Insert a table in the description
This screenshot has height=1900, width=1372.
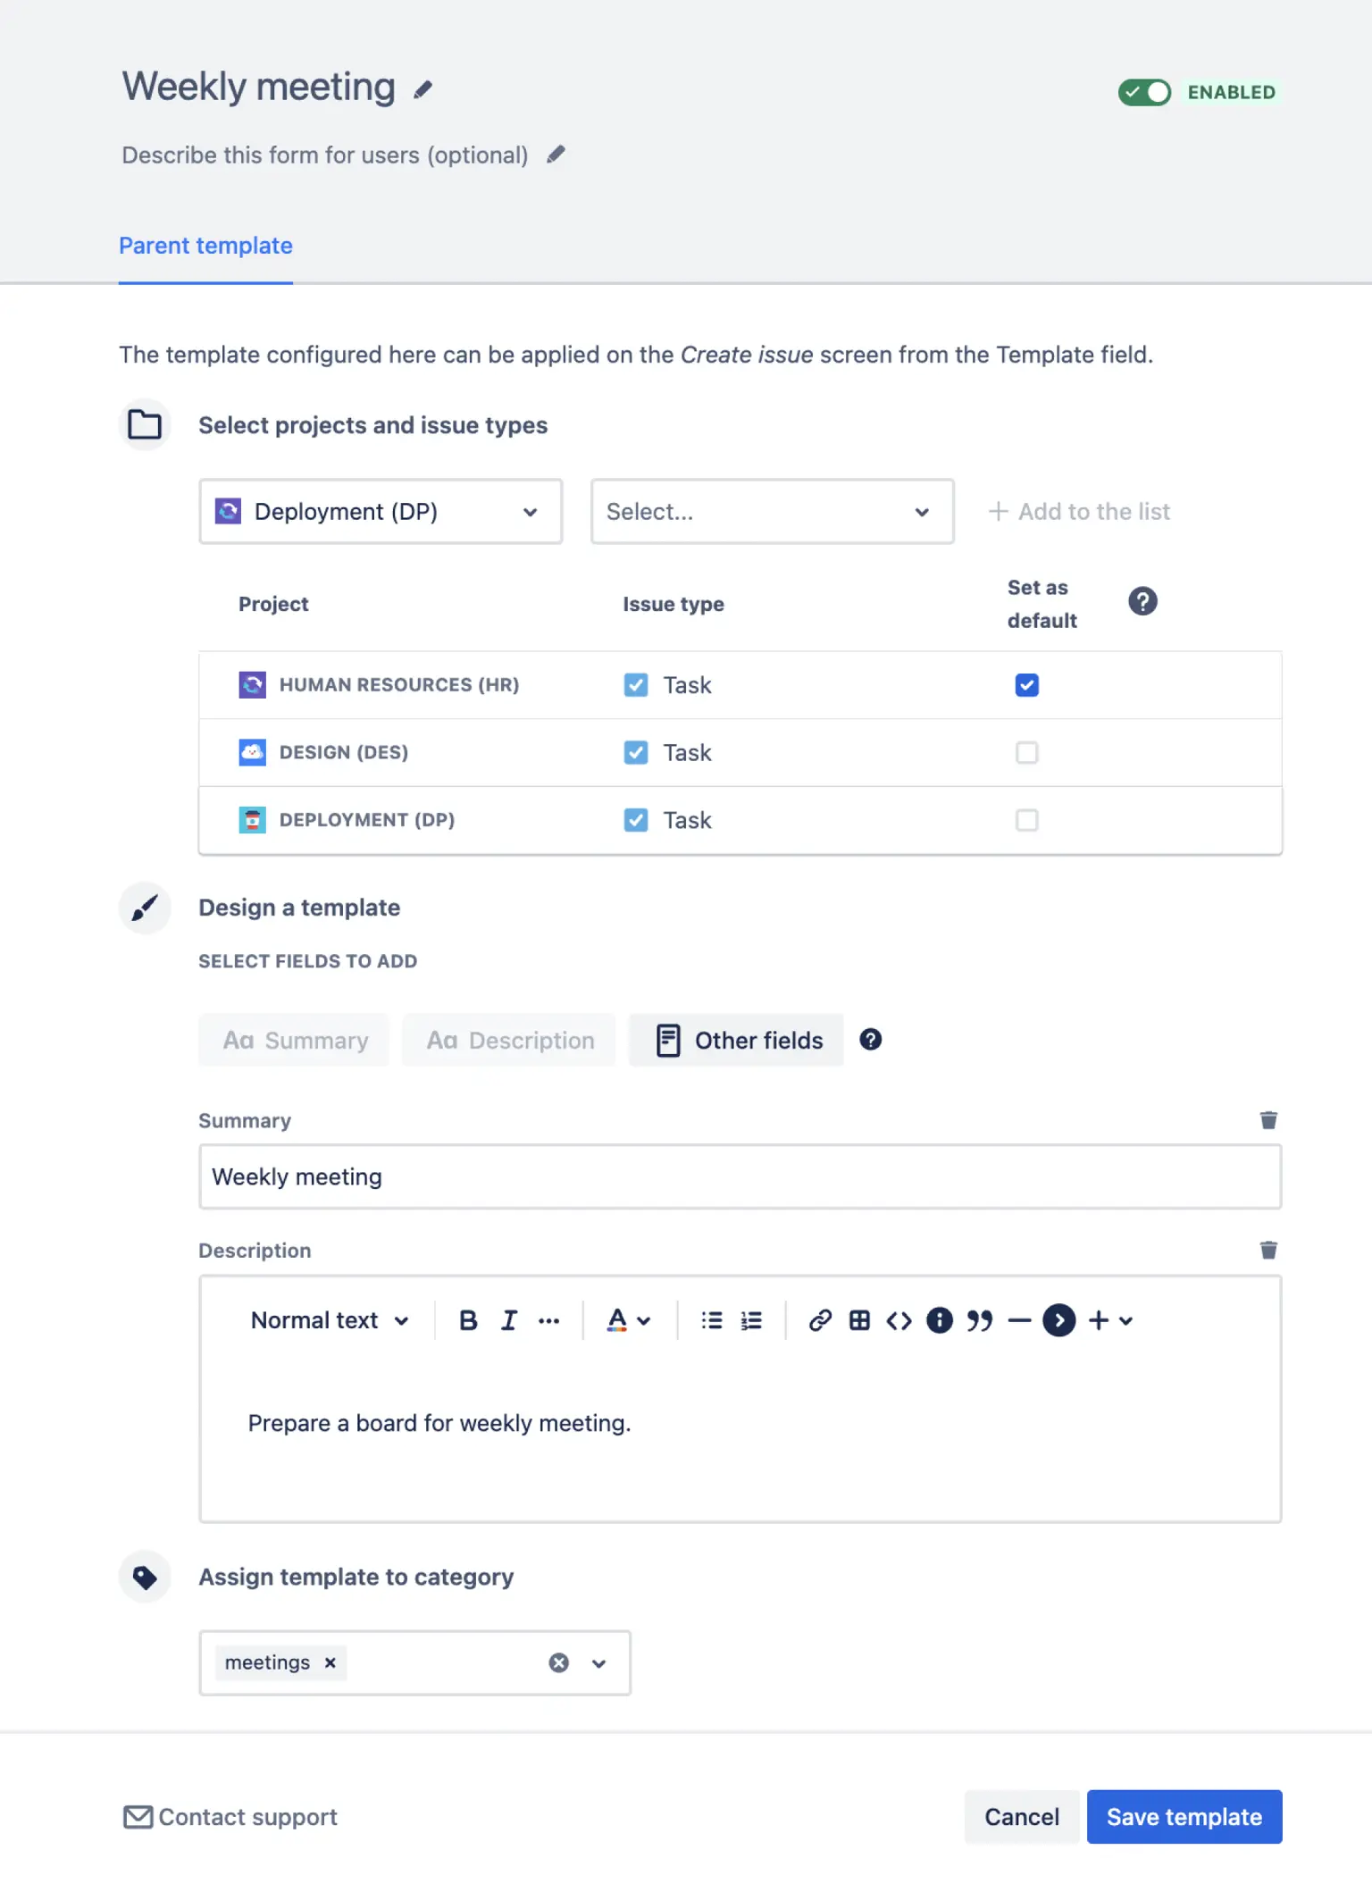point(859,1320)
